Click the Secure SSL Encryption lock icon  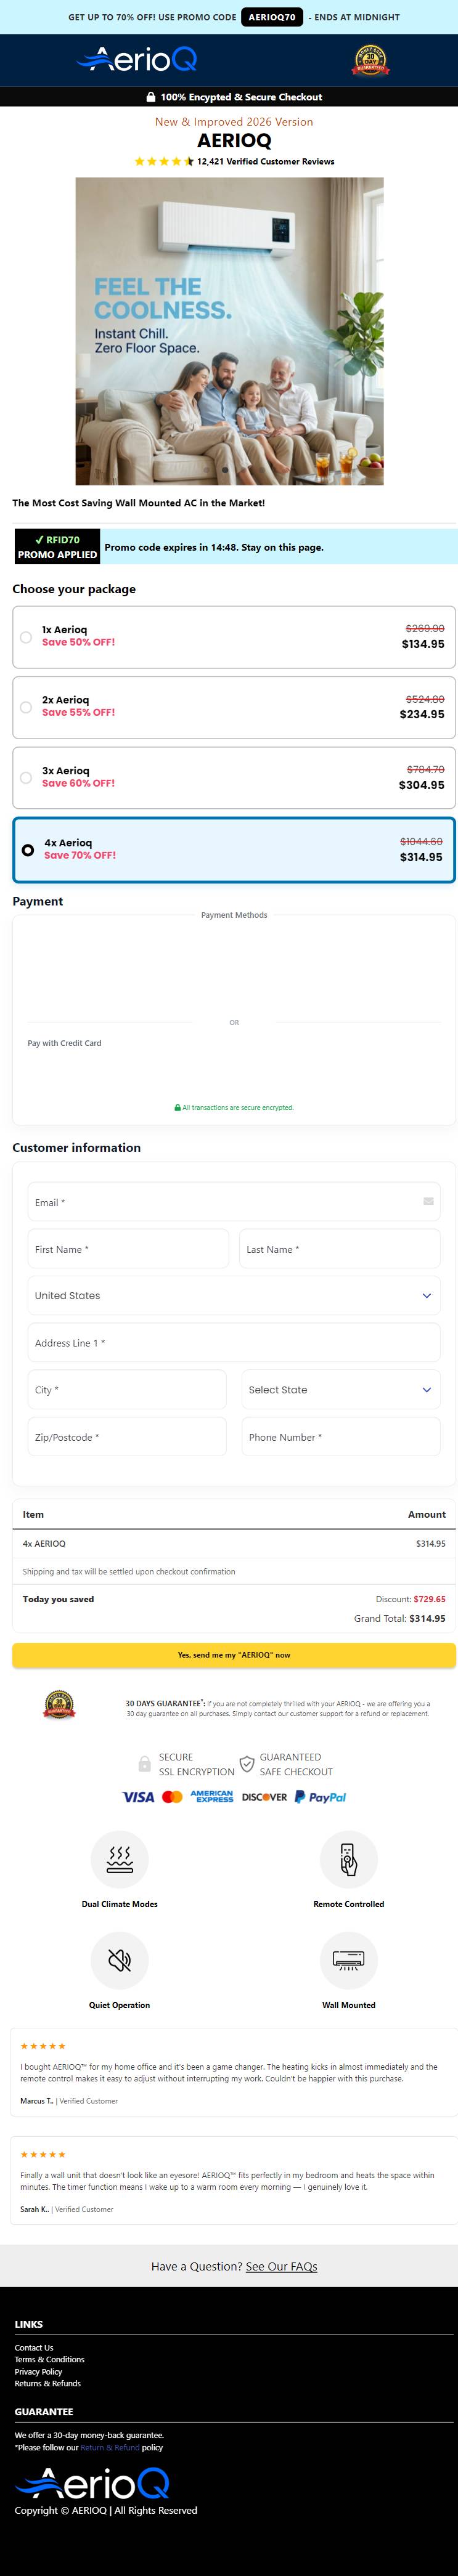click(x=145, y=1764)
